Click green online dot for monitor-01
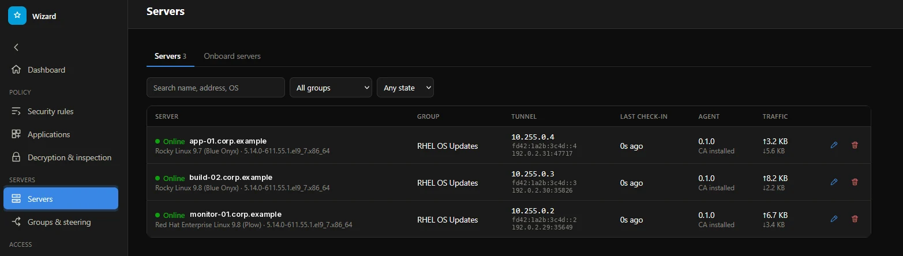Viewport: 903px width, 256px height. [x=158, y=215]
